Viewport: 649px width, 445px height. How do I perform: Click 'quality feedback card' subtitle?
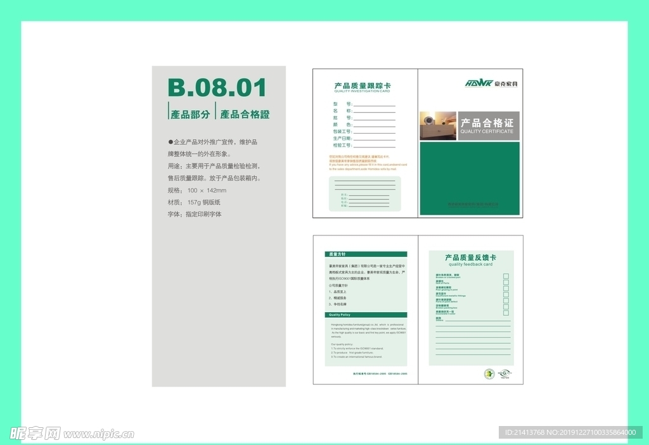pos(471,264)
